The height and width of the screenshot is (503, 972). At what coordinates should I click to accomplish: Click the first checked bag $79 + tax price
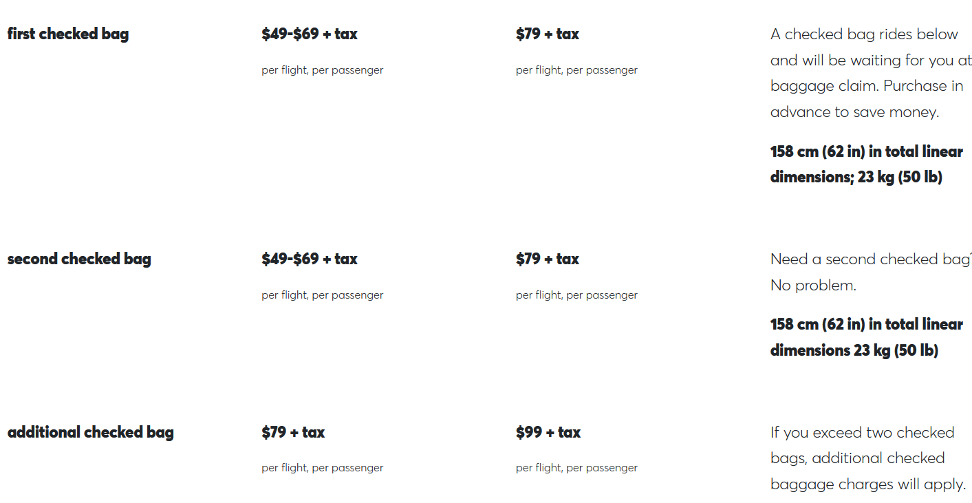(x=548, y=34)
